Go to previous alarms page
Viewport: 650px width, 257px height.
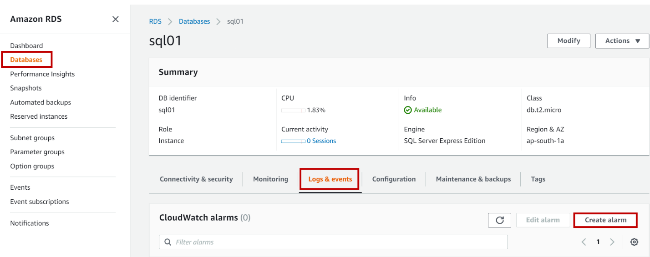click(584, 242)
